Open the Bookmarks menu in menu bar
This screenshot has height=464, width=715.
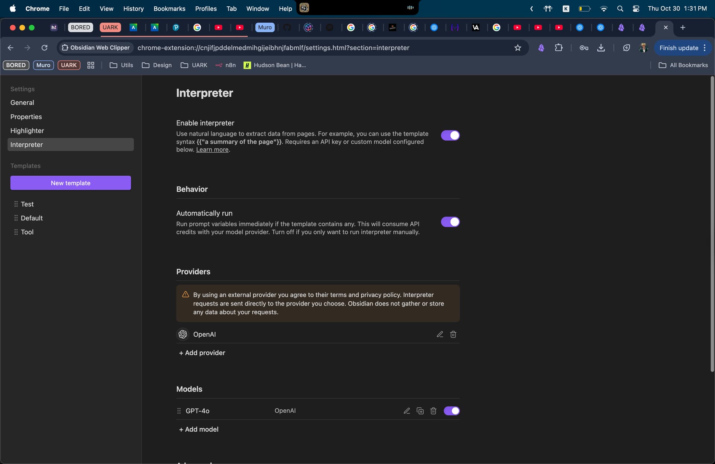pos(169,9)
